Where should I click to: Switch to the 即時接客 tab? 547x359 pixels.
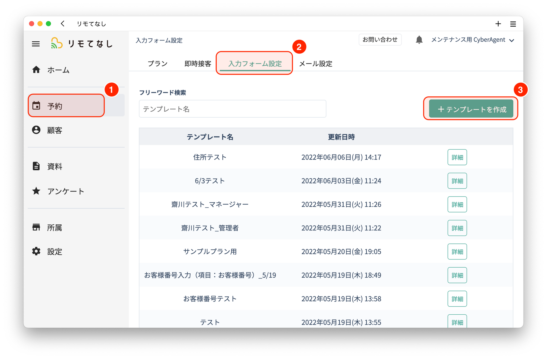[198, 63]
